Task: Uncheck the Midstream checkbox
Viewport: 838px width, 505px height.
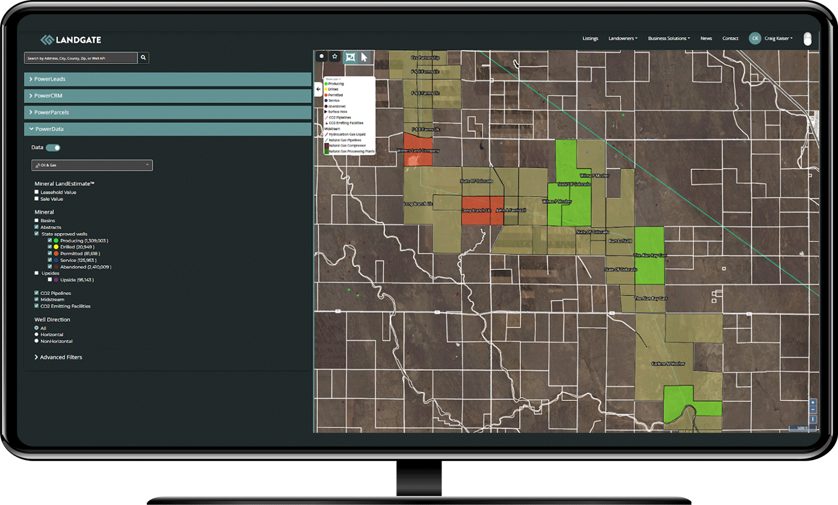Action: coord(37,299)
